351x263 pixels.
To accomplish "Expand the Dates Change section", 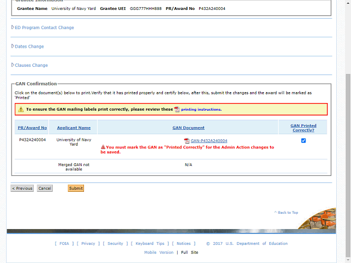I will 27,46.
